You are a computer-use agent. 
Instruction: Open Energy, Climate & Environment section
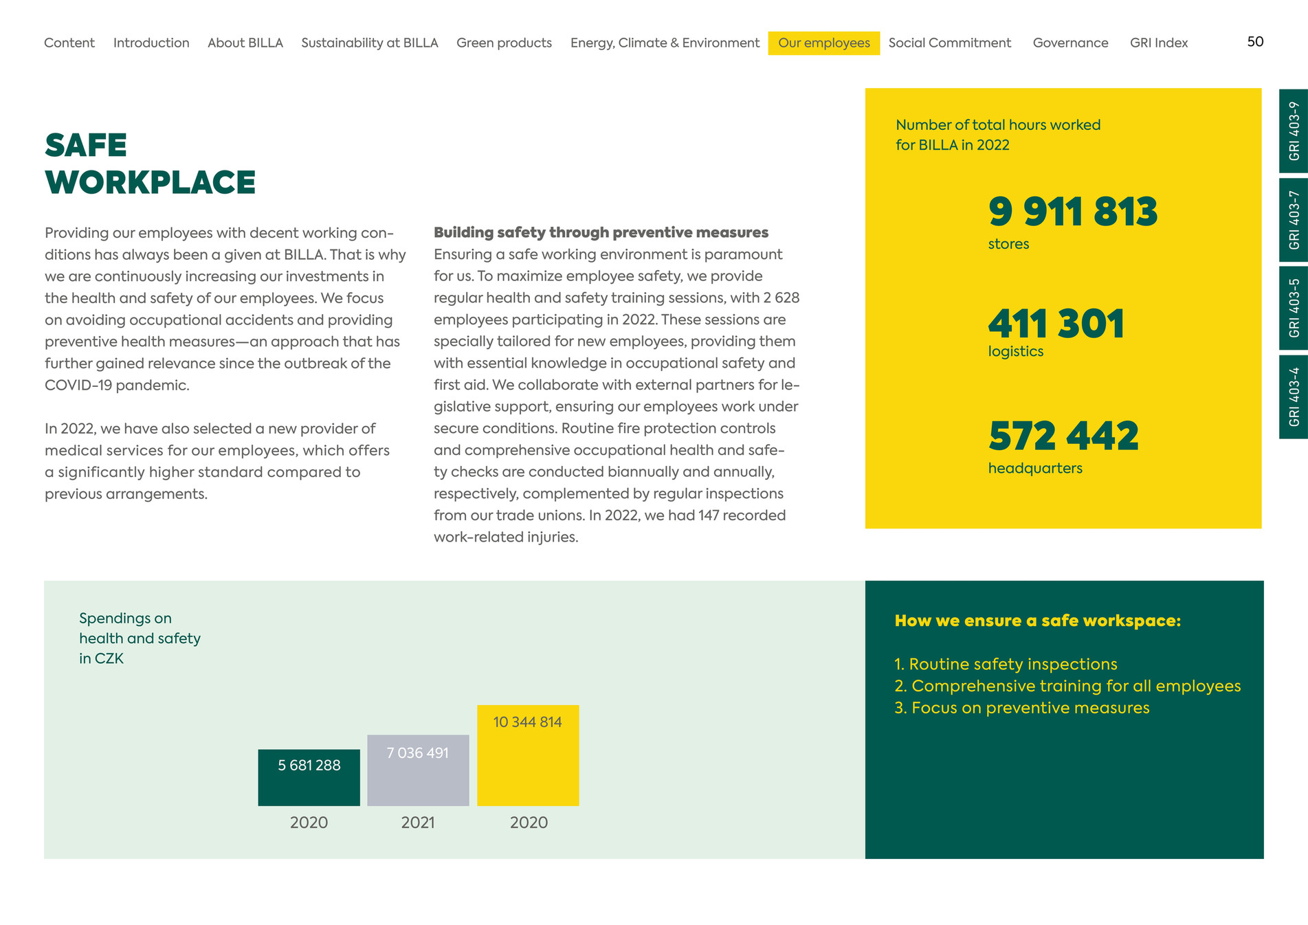[665, 43]
